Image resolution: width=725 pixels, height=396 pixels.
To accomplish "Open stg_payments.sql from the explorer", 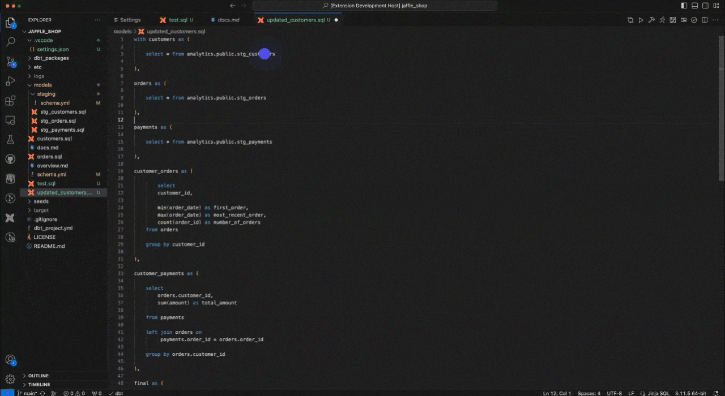I will click(x=63, y=130).
